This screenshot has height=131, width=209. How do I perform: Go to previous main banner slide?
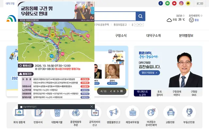click(111, 91)
